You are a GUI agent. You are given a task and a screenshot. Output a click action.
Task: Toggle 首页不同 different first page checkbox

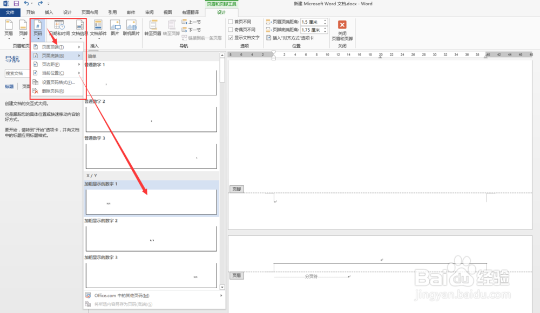pyautogui.click(x=231, y=22)
